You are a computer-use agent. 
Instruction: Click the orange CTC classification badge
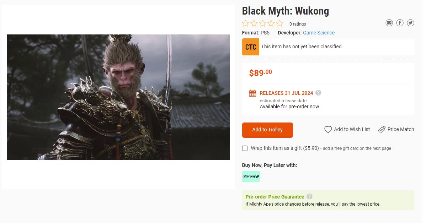(x=251, y=47)
